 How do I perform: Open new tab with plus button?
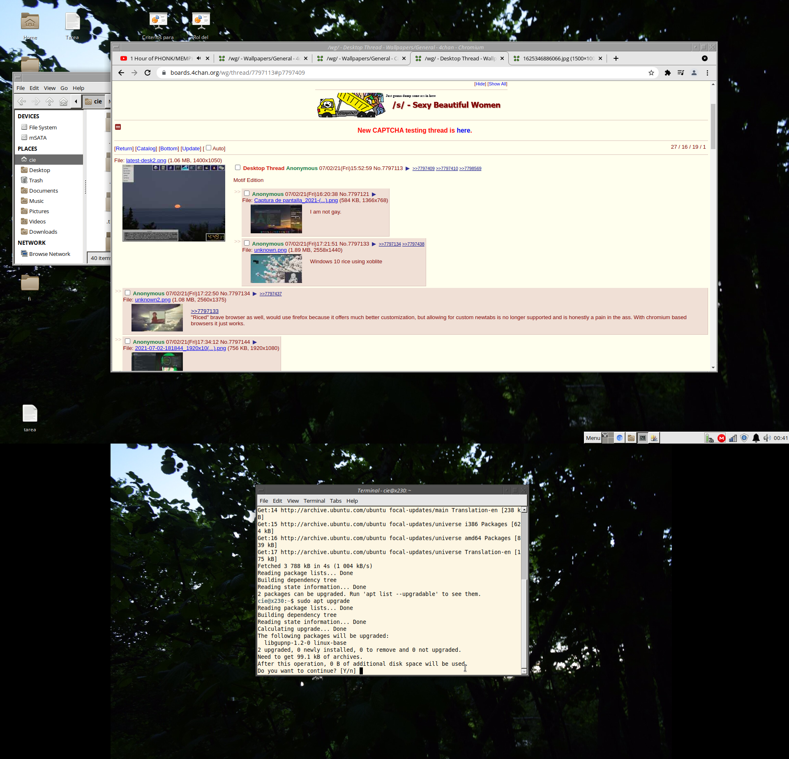click(x=616, y=58)
